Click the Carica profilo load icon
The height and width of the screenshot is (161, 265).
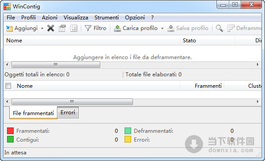coord(117,28)
